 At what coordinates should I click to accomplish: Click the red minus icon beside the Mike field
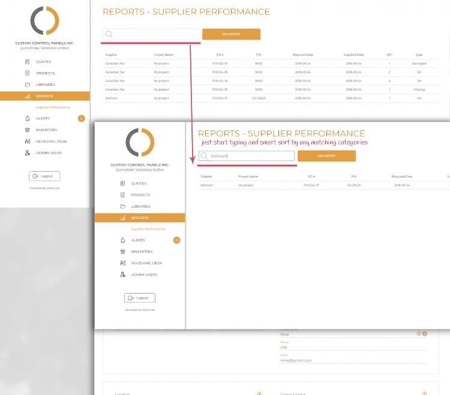pos(425,334)
